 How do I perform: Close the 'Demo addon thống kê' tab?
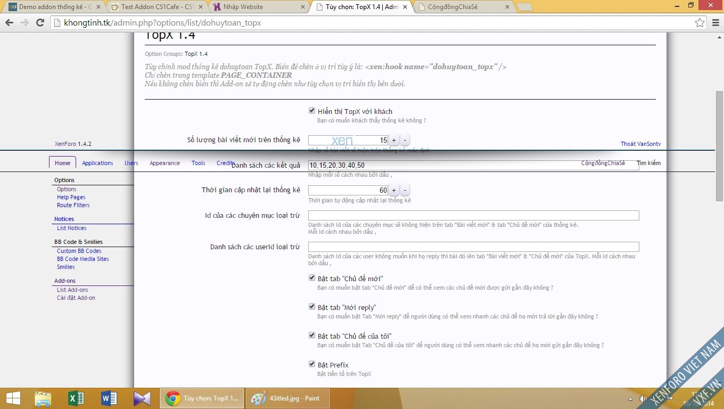(x=98, y=7)
